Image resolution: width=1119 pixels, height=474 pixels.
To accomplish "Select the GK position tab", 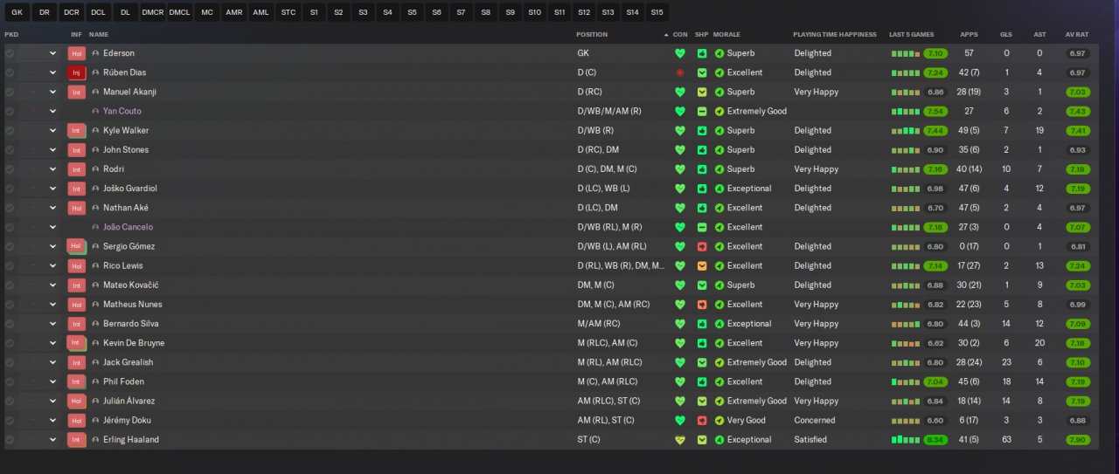I will click(x=17, y=13).
